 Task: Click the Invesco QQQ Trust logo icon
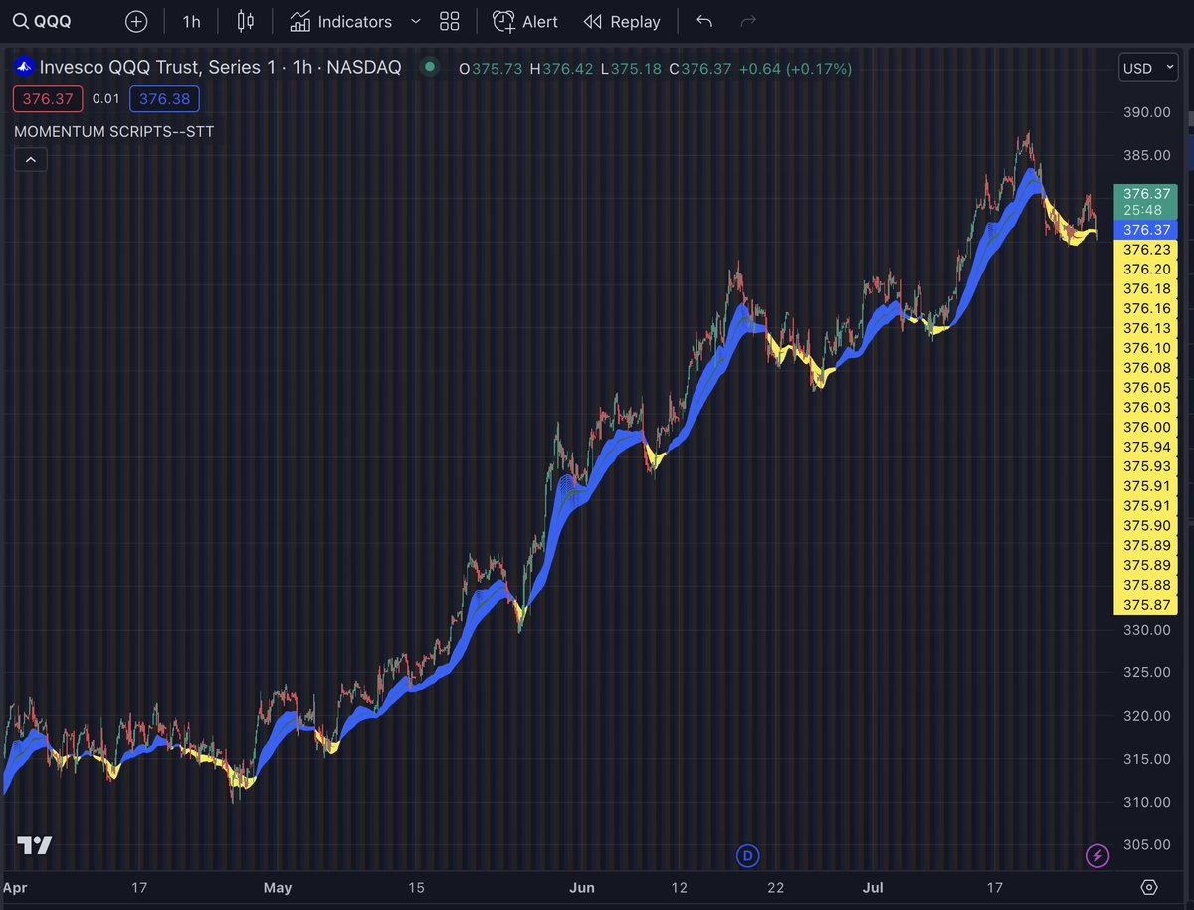point(24,68)
